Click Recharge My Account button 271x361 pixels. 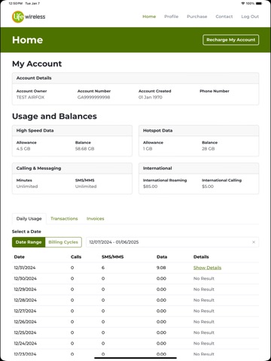[231, 40]
